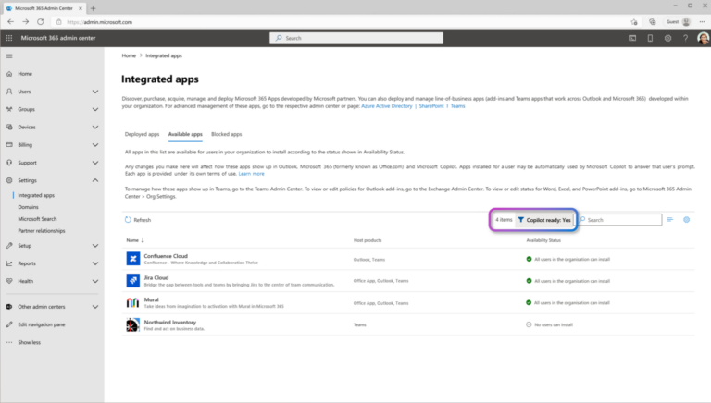
Task: Click the Confluence Cloud app icon
Action: [x=133, y=259]
